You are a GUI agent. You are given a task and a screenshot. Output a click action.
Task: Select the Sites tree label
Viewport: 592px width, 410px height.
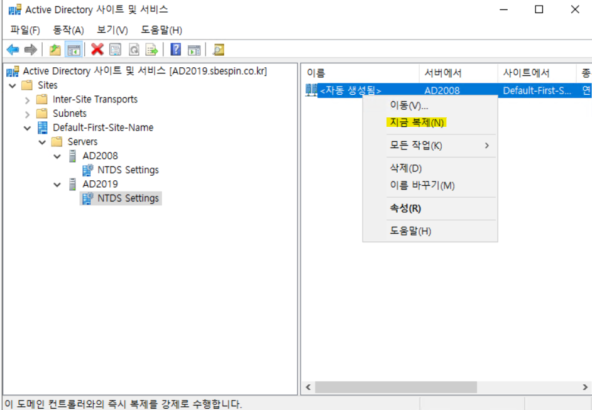[48, 85]
